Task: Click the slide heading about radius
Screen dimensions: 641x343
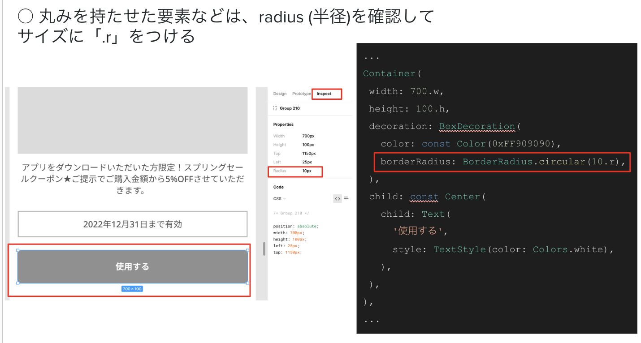Action: [x=226, y=26]
